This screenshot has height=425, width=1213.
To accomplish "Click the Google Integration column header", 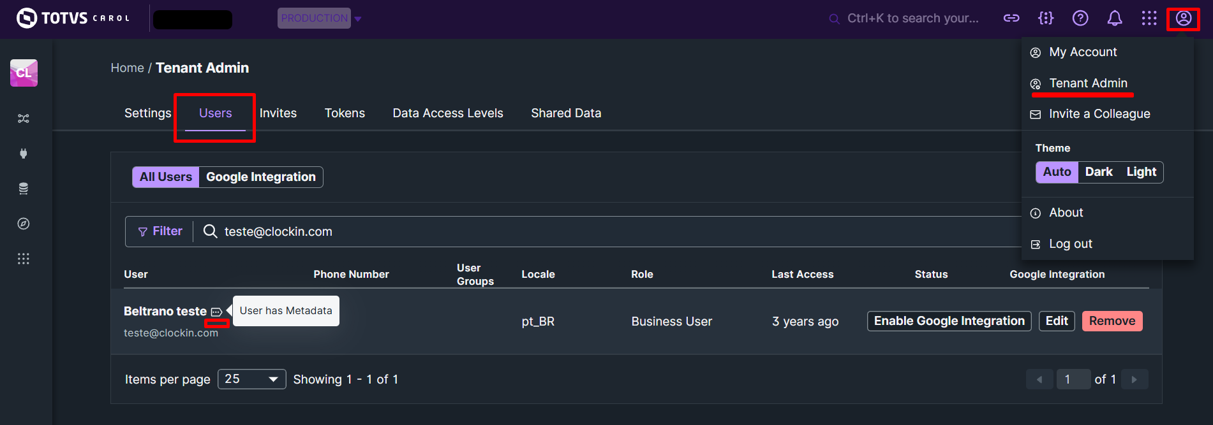I will (x=1057, y=275).
